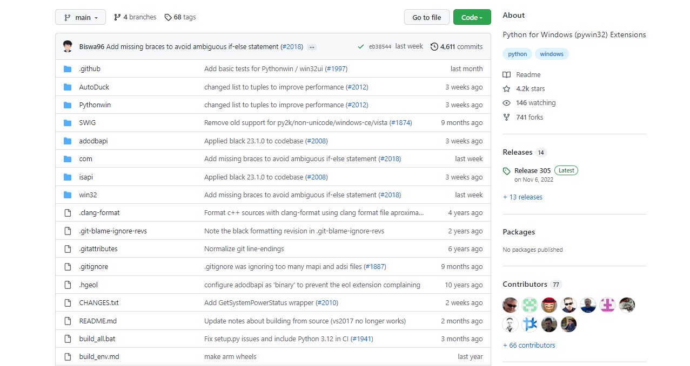Open the Readme book icon link
This screenshot has height=366, width=690.
coord(522,75)
